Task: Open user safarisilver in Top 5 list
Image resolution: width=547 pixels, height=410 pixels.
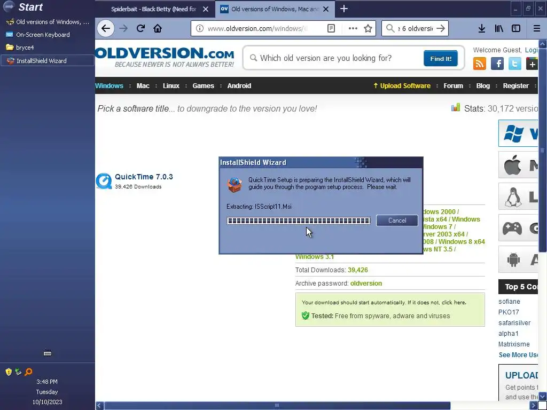Action: point(514,323)
